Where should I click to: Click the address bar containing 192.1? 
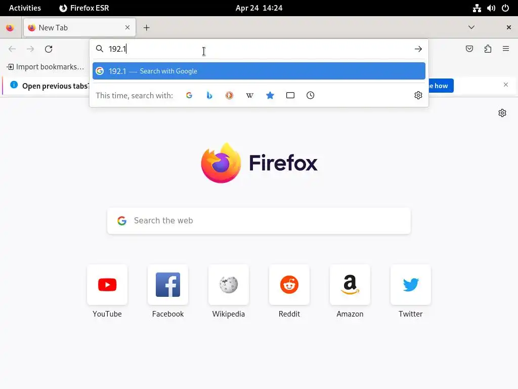259,49
